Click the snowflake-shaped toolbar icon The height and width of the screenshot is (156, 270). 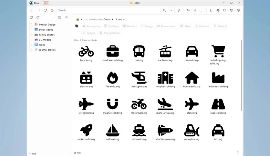[218, 10]
